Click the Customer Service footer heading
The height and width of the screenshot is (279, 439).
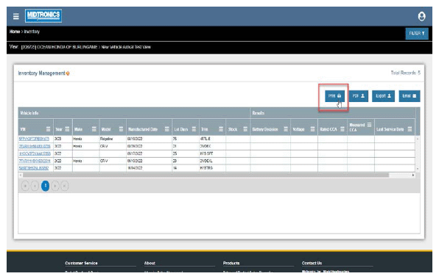pos(81,263)
